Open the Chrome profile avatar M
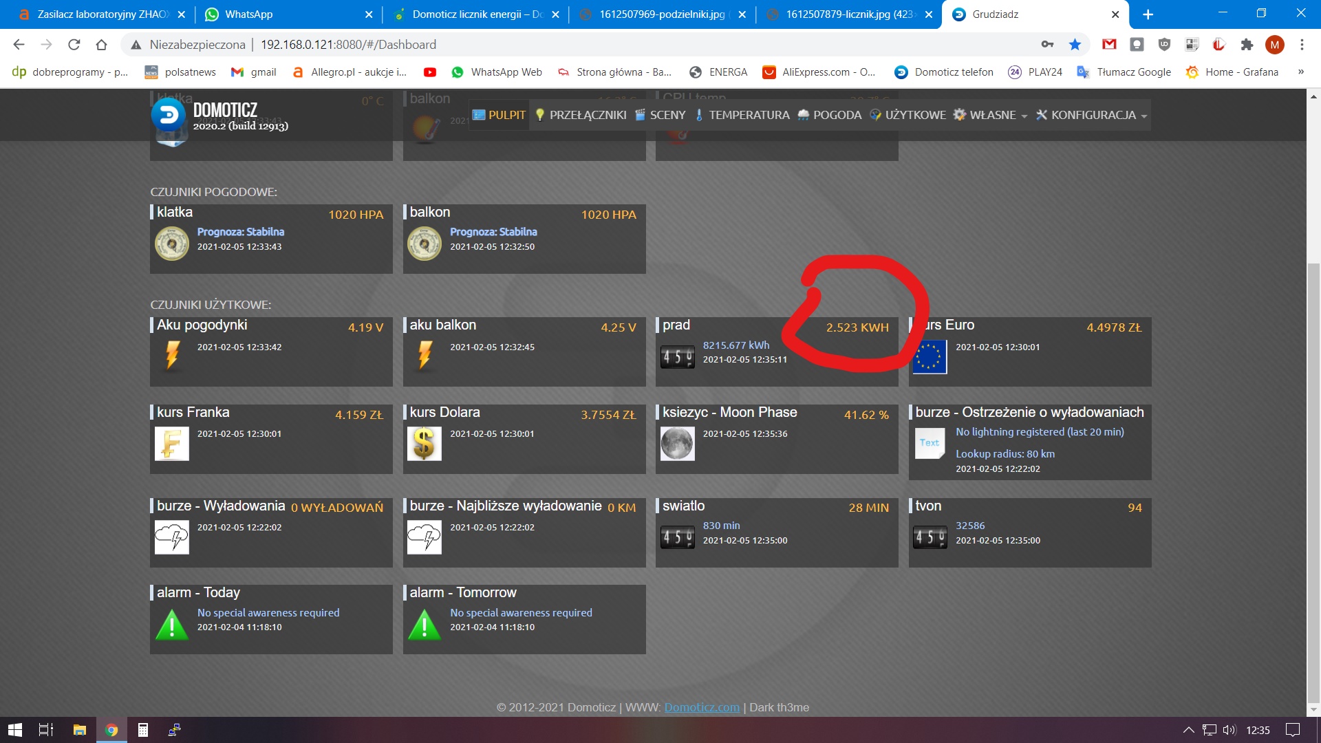1321x743 pixels. [x=1274, y=45]
